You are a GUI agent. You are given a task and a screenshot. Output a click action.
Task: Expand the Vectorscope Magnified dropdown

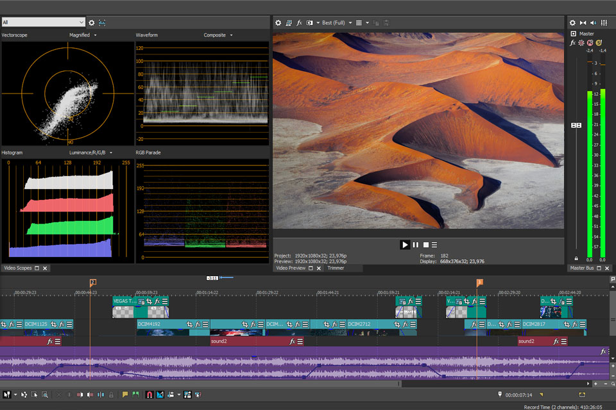pos(95,35)
